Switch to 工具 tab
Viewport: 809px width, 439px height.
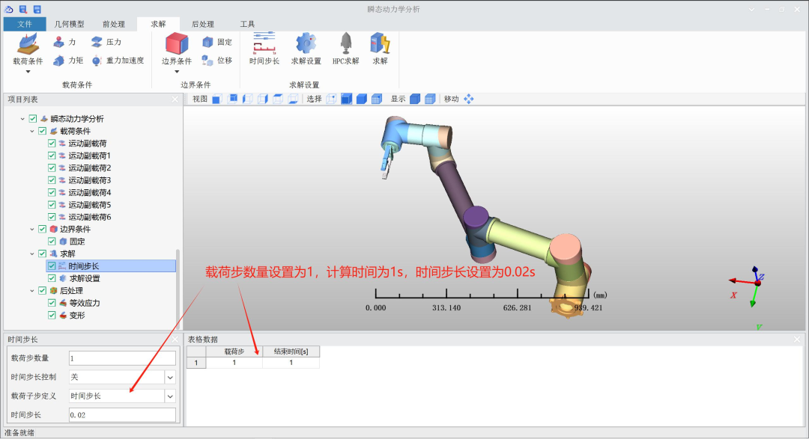coord(247,24)
